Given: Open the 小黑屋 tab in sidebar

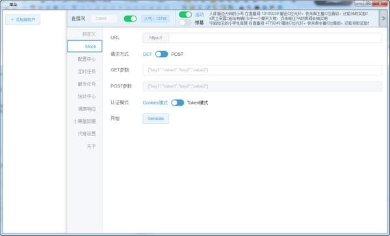Looking at the screenshot, I should pos(84,121).
